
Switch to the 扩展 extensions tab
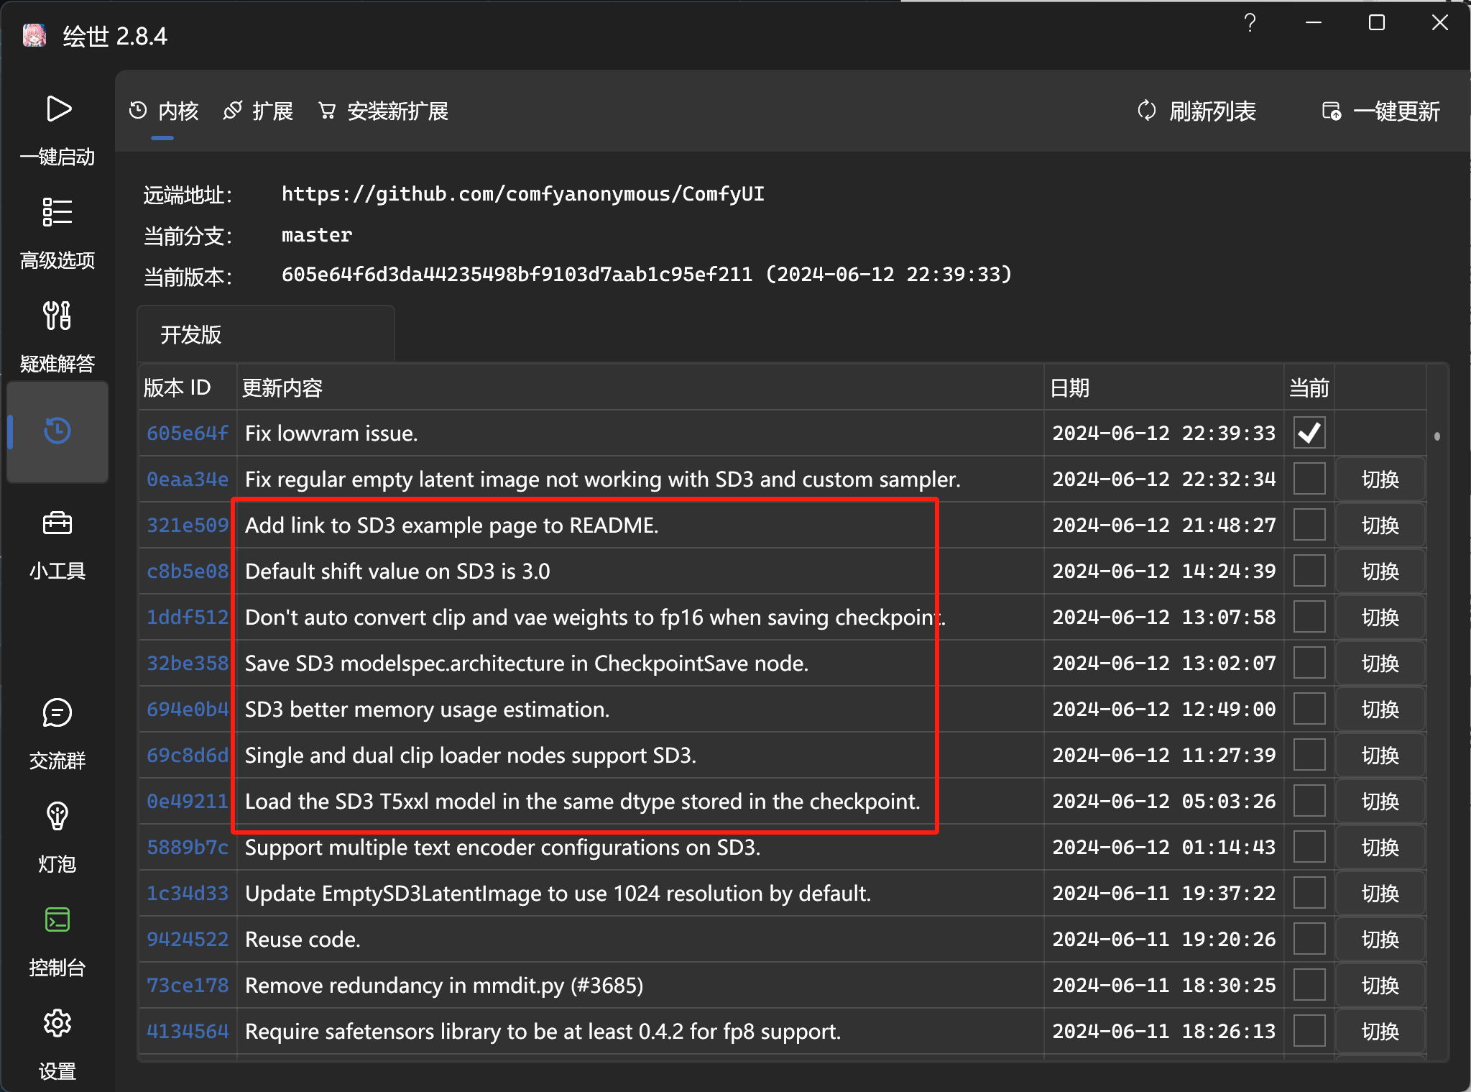point(259,111)
